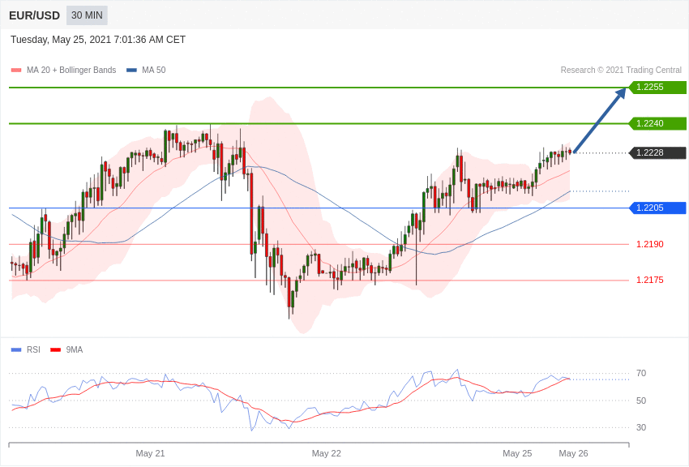The image size is (689, 467).
Task: Click the MA 20 + Bollinger Bands swatch
Action: [16, 70]
